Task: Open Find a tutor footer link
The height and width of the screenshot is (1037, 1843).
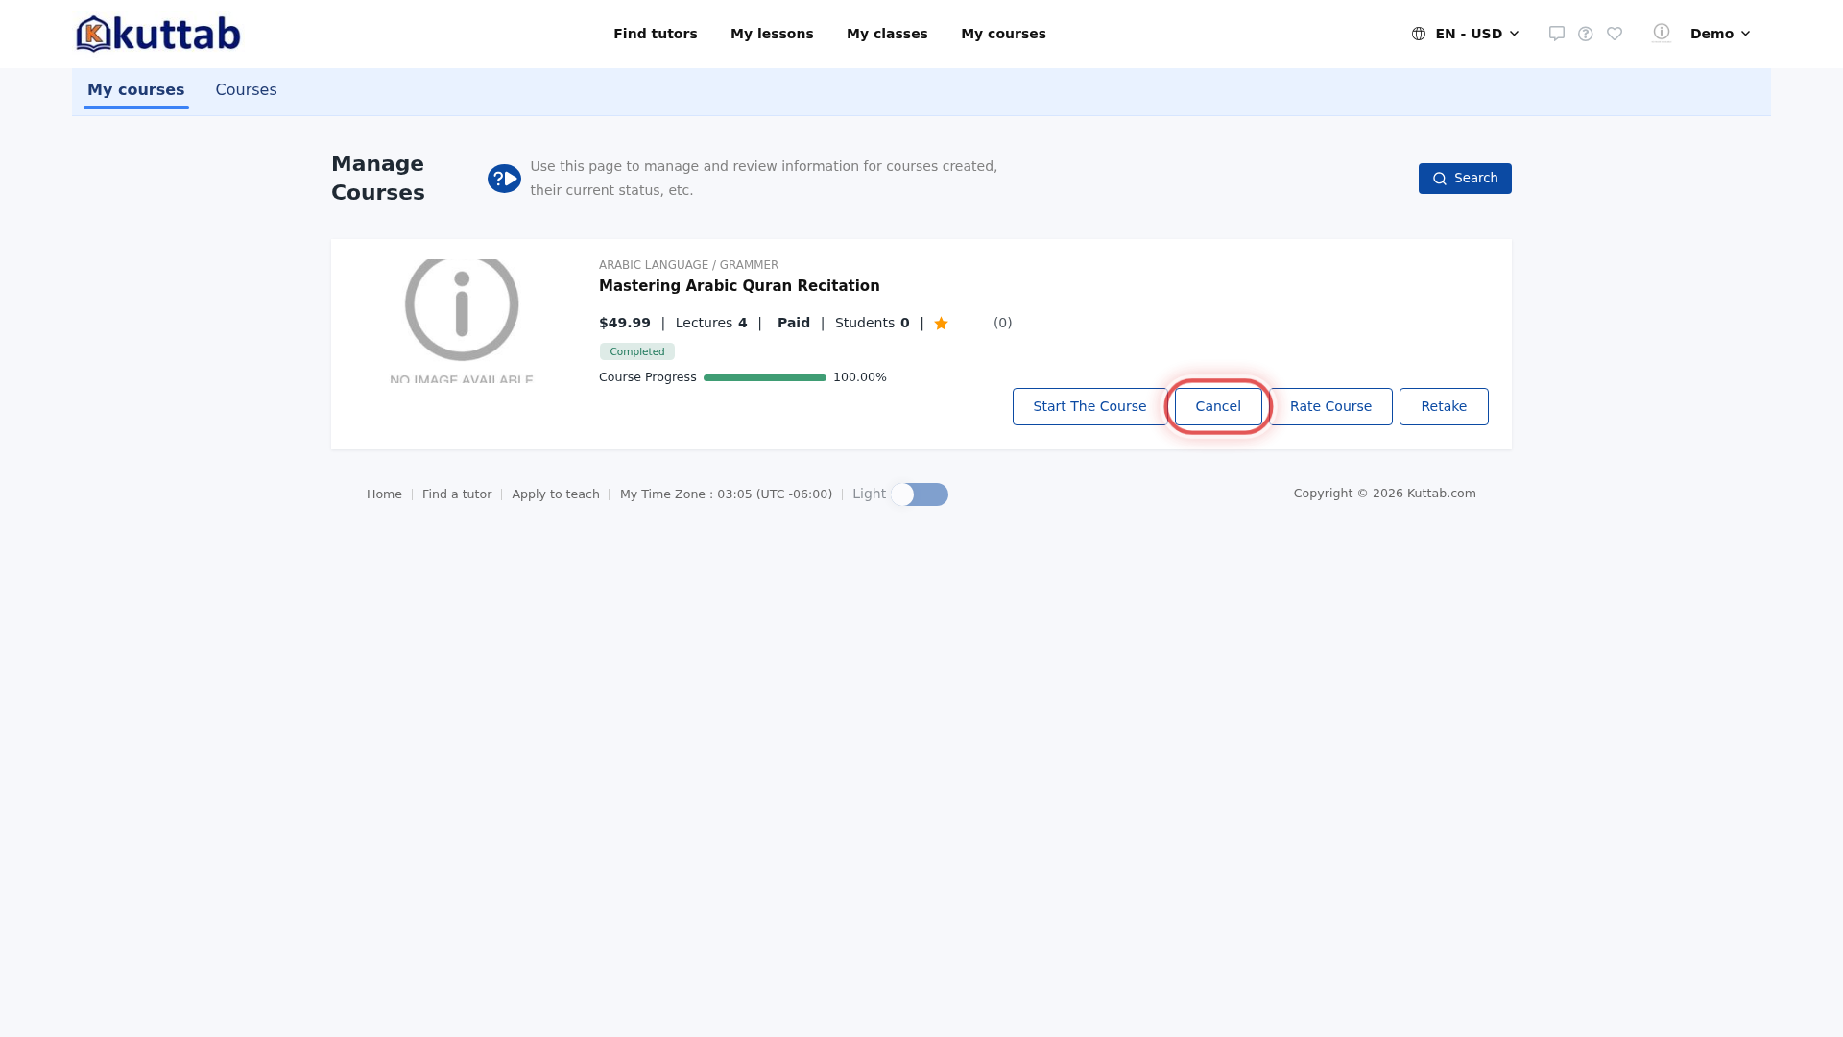Action: tap(457, 494)
